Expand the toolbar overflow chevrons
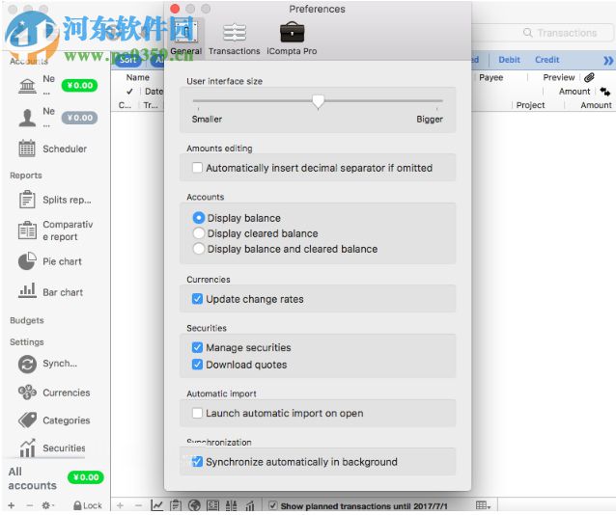616x515 pixels. click(x=608, y=60)
